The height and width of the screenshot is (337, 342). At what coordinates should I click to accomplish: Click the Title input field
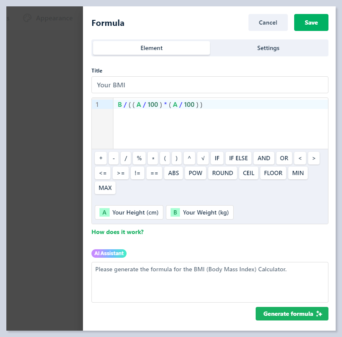coord(210,85)
